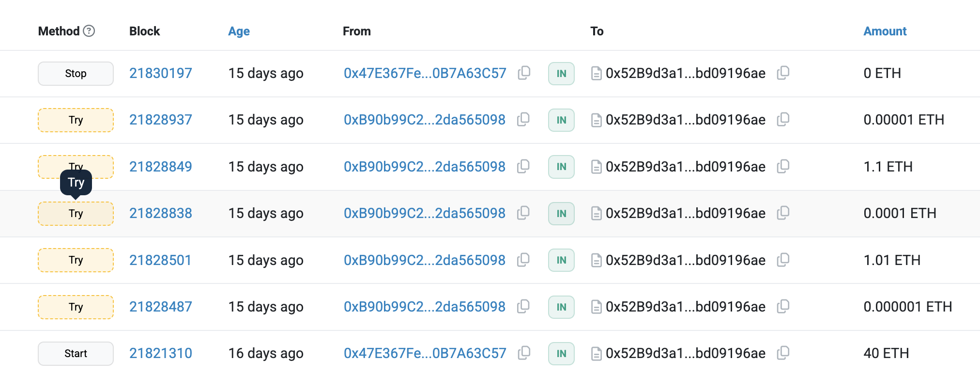Click the Try badge for block 21828937
Viewport: 980px width, 375px height.
point(76,120)
